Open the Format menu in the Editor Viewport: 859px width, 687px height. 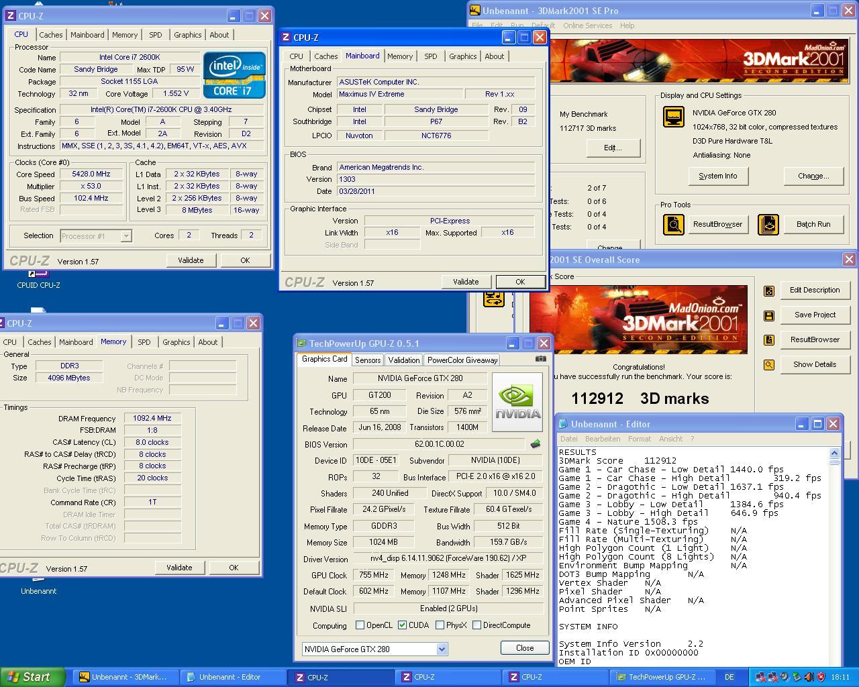point(640,439)
